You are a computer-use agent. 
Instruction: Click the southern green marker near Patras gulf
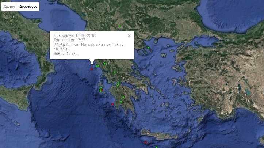pos(118,86)
